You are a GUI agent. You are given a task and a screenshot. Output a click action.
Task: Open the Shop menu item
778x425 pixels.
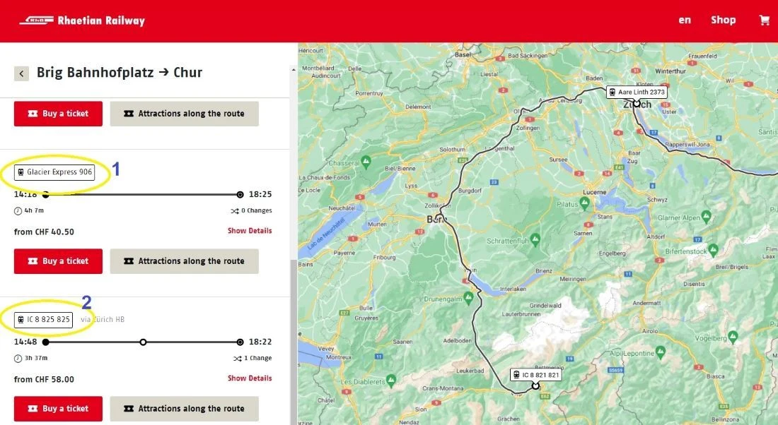pyautogui.click(x=723, y=20)
